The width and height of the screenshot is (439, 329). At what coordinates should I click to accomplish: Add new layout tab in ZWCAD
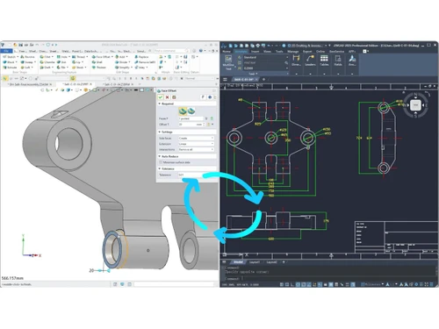tap(284, 262)
